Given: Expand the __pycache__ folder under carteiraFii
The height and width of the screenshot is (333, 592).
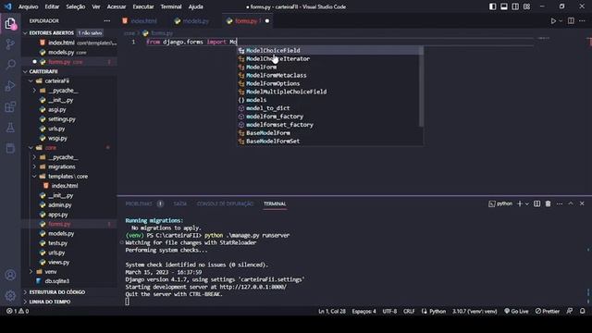Looking at the screenshot, I should (34, 91).
